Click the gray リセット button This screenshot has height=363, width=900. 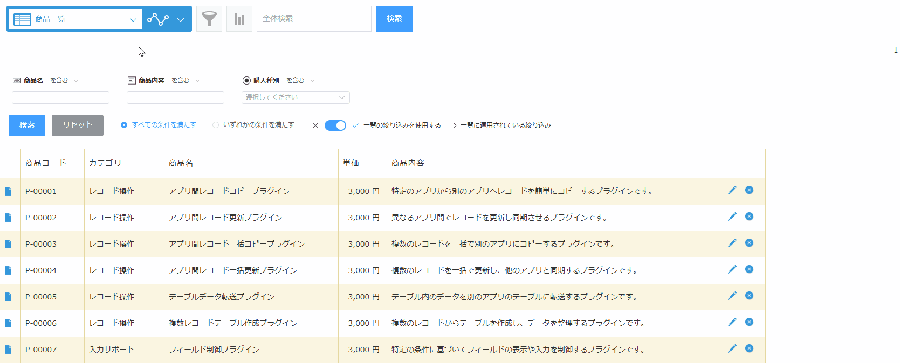pyautogui.click(x=78, y=125)
